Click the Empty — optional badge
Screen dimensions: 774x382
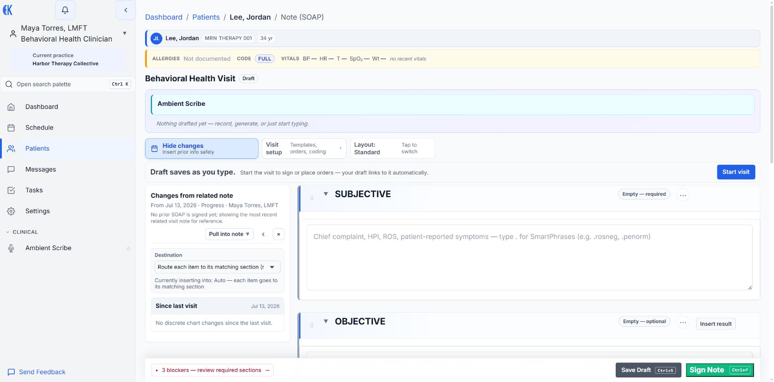tap(644, 322)
